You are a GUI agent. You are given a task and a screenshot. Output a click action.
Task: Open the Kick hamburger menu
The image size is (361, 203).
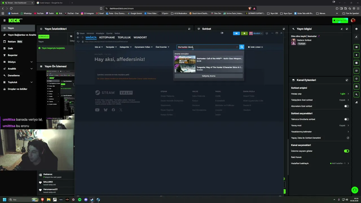pos(5,20)
